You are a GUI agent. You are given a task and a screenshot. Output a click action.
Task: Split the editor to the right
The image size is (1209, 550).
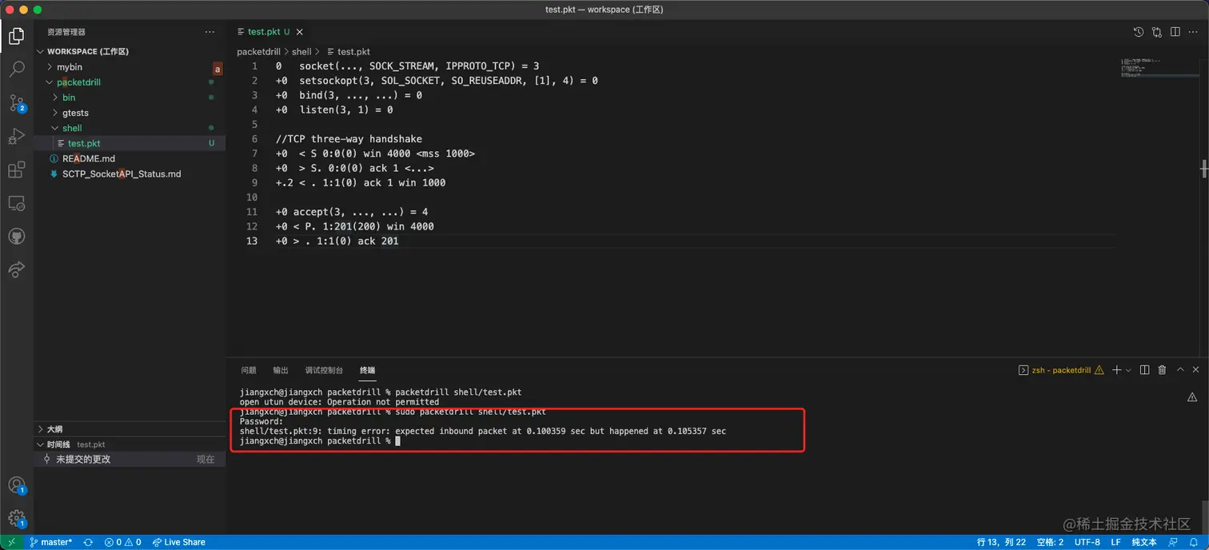coord(1175,32)
